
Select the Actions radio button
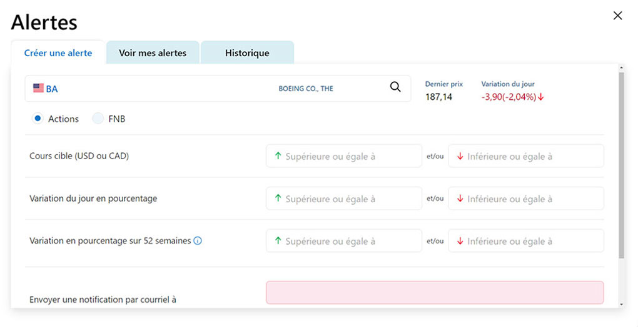pyautogui.click(x=38, y=119)
